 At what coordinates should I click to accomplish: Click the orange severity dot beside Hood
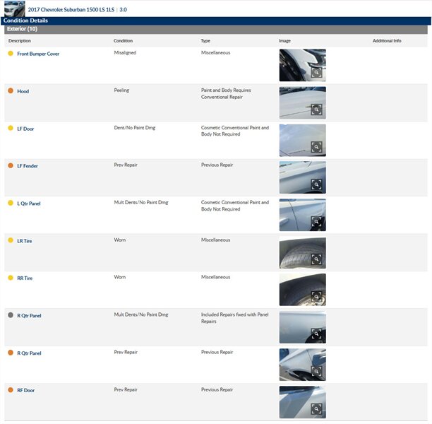point(10,90)
